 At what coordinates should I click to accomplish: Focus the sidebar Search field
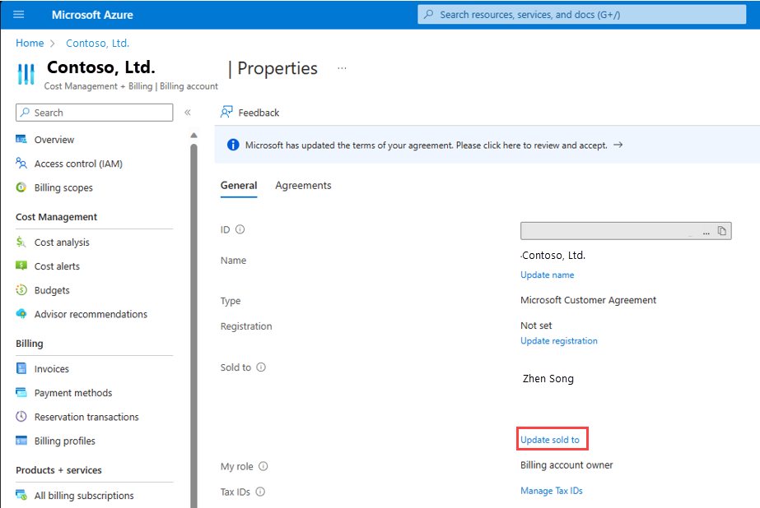tap(95, 113)
